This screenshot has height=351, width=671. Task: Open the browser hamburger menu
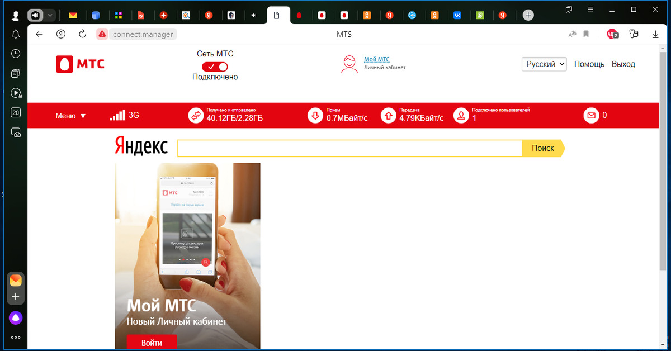(x=590, y=10)
